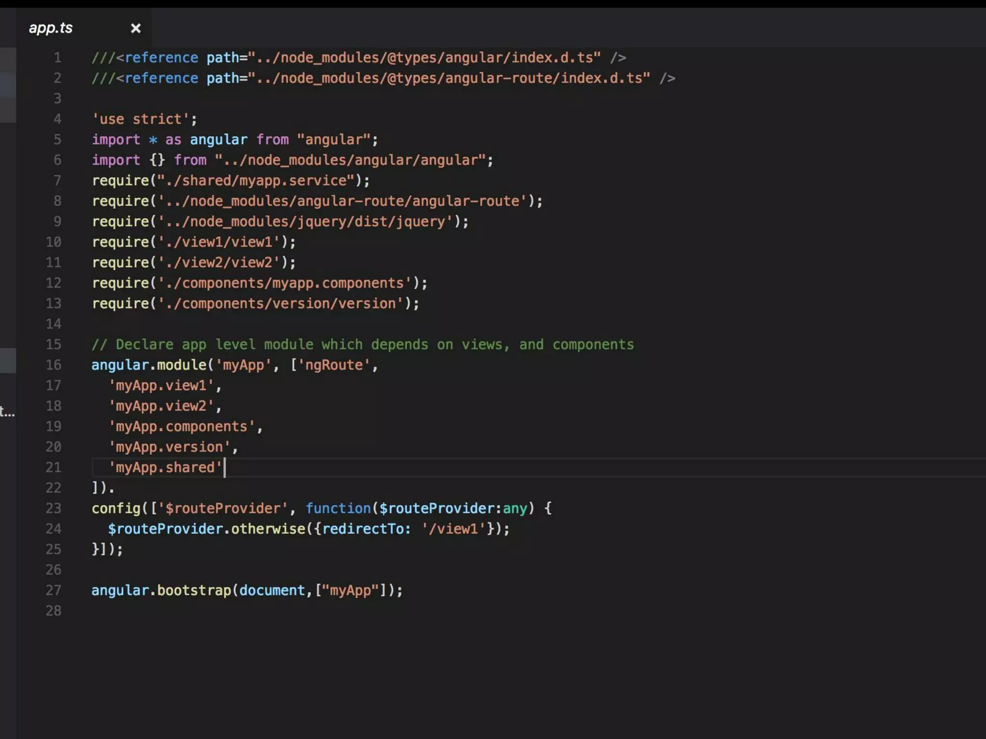Click the first reference path string
This screenshot has width=986, height=739.
click(x=424, y=58)
